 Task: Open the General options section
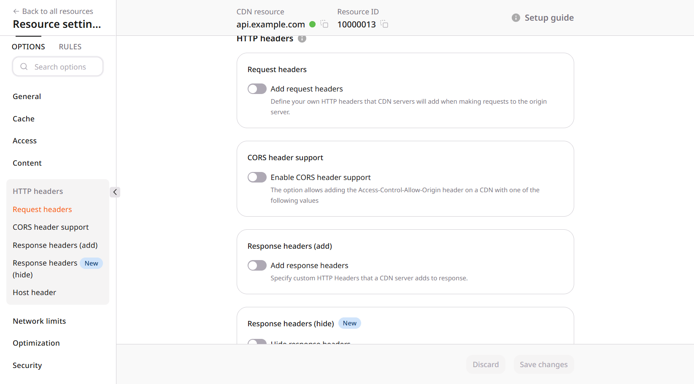click(27, 97)
